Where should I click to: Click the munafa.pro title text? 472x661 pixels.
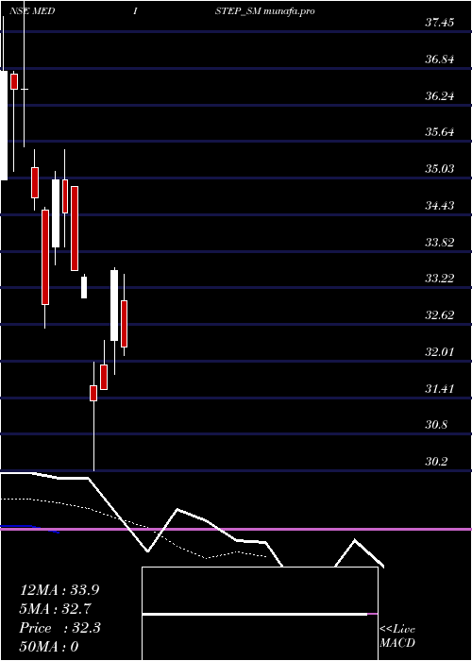(x=289, y=11)
